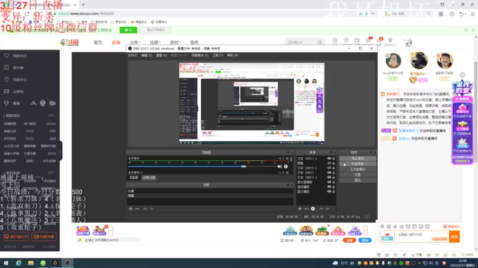Select the 比赛 scene in the Scenes list
The image size is (478, 268).
click(210, 191)
